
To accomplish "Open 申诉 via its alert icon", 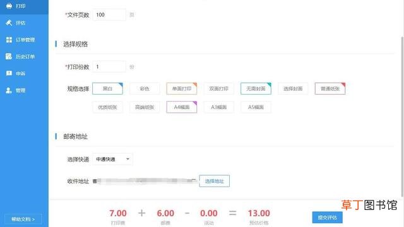I will [9, 73].
